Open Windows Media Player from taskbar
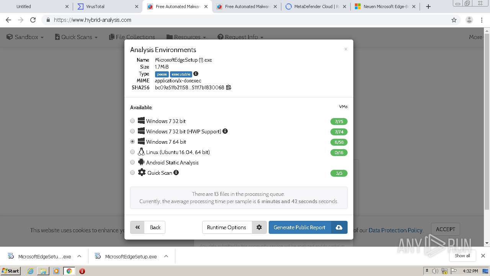The image size is (490, 276). coord(56,271)
